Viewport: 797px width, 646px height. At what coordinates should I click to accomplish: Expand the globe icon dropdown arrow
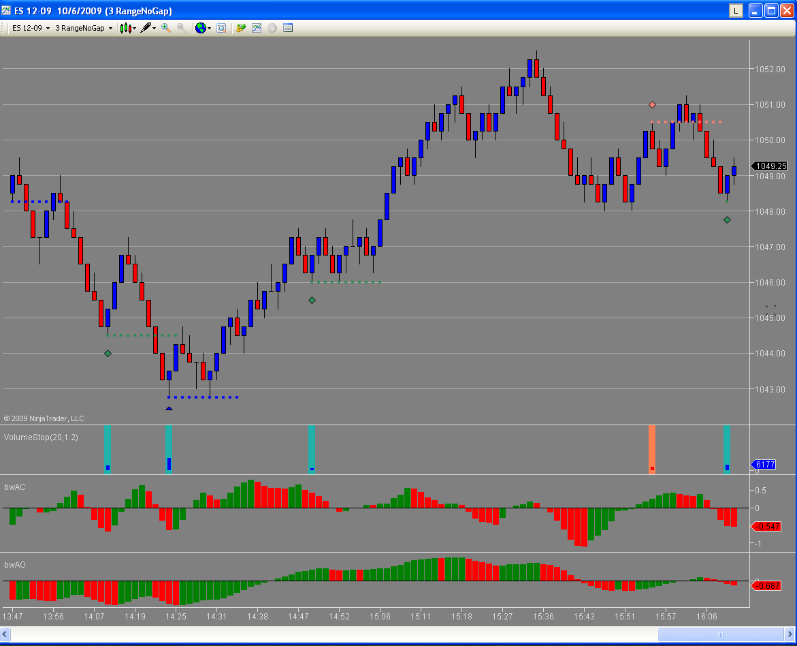click(209, 29)
